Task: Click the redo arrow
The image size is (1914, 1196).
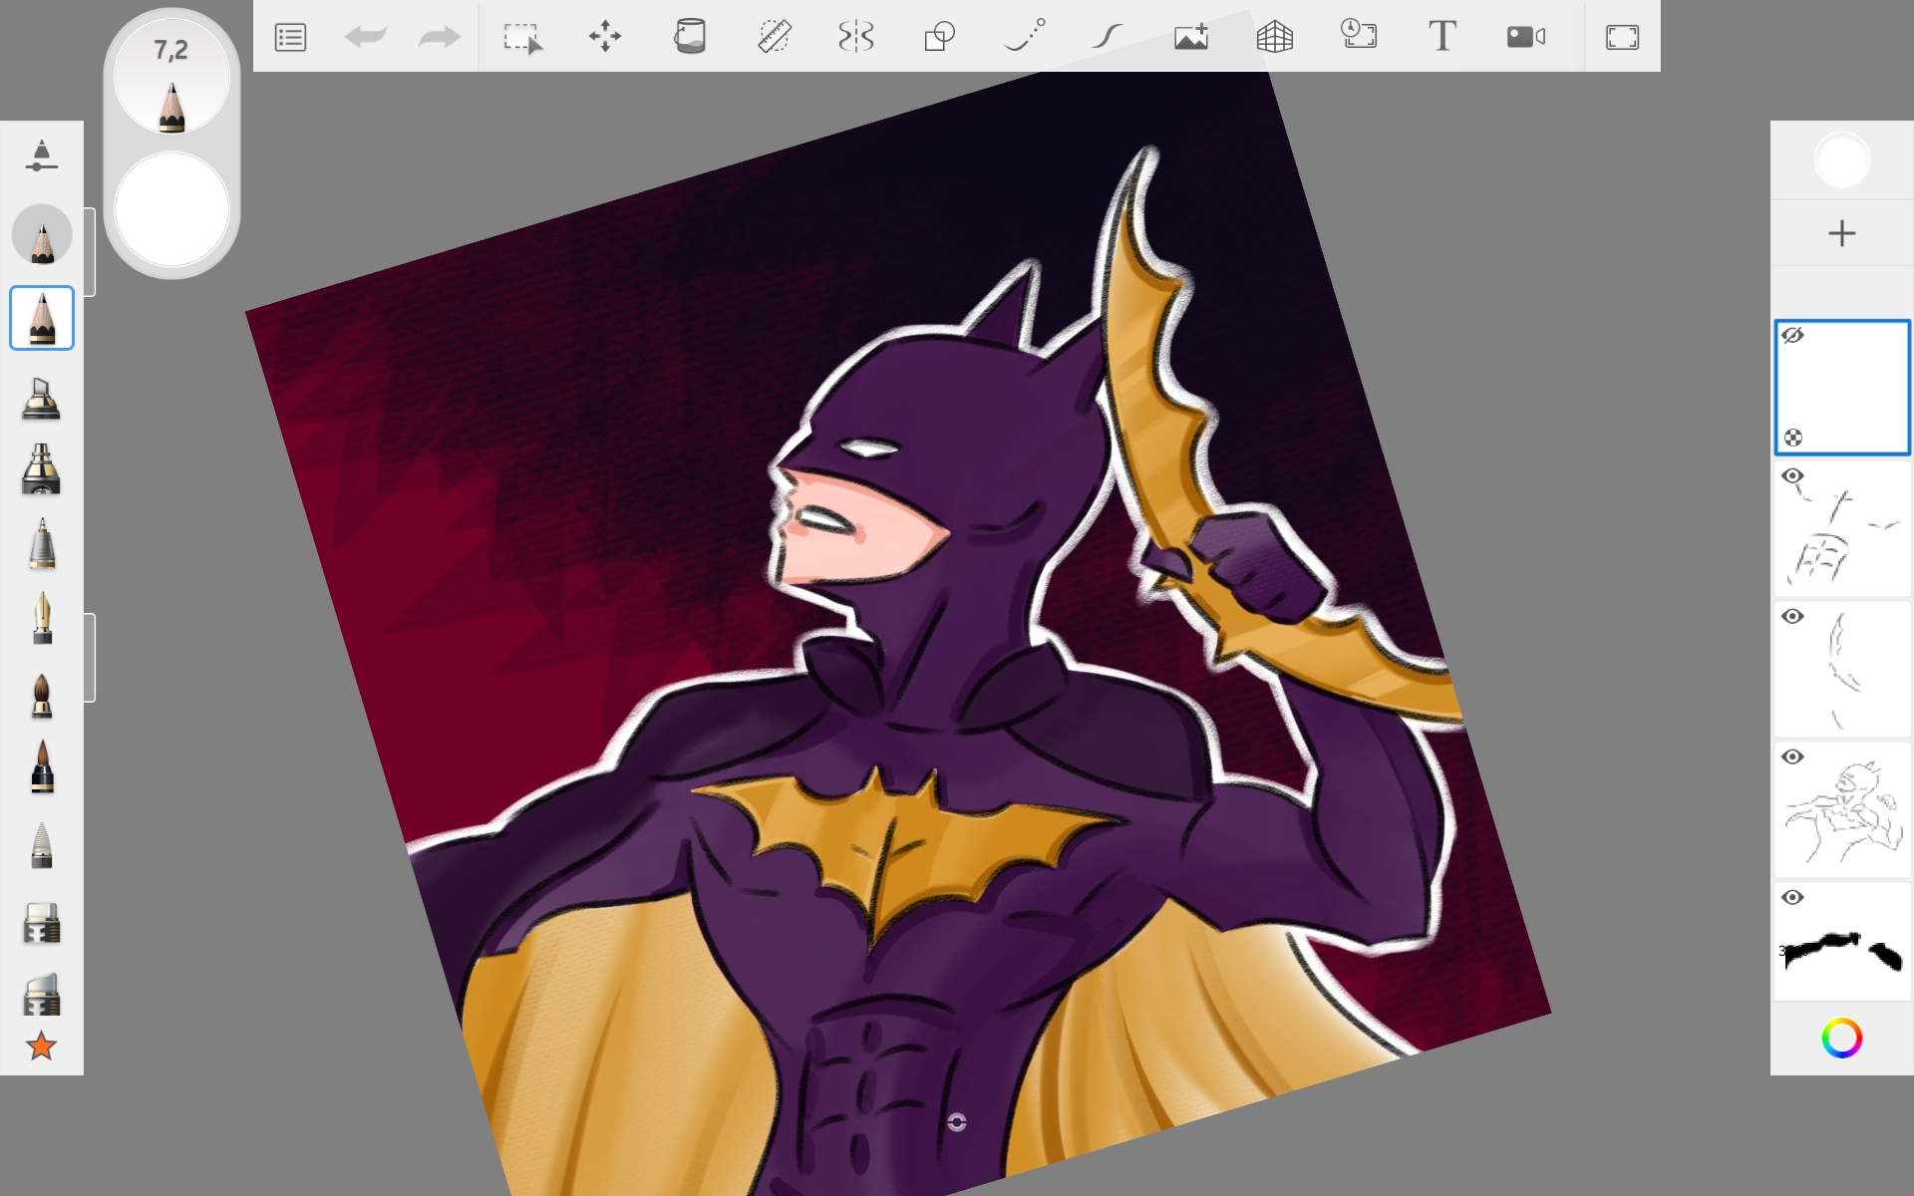Action: point(439,38)
